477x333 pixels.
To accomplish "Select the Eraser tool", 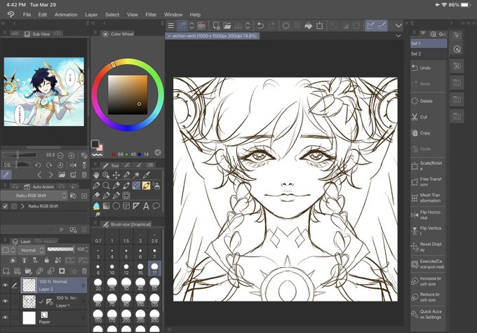I will [96, 195].
